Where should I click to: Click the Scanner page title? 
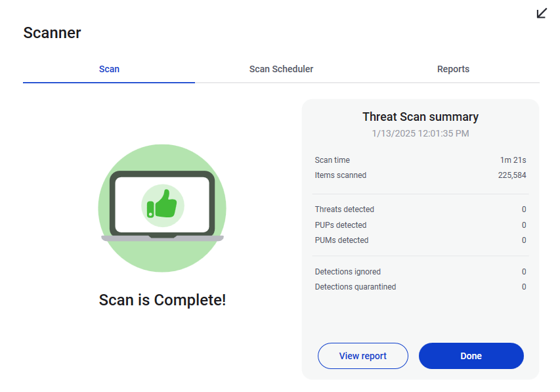pos(53,33)
